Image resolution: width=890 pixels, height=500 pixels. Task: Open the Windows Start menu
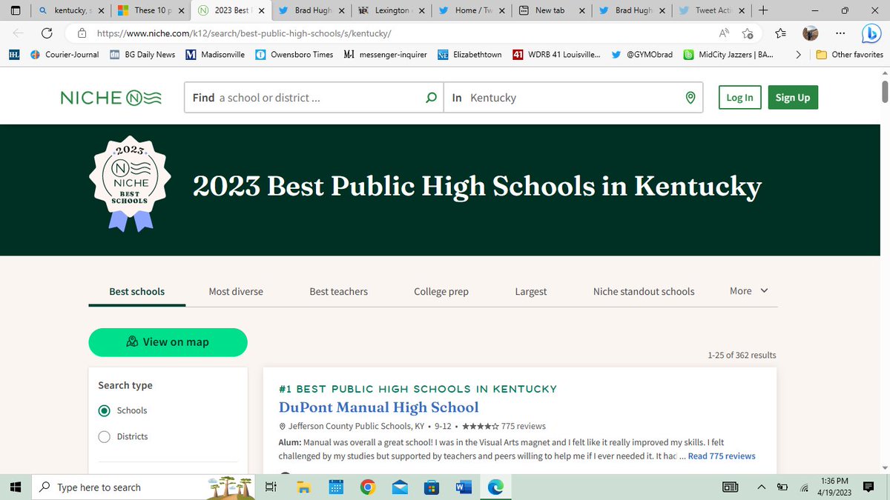(x=16, y=487)
